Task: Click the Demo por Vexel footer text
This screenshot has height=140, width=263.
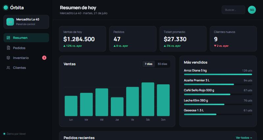Action: point(16,134)
